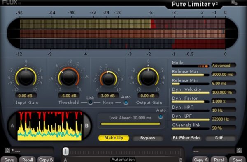Open the right preset B stepper arrows
The width and height of the screenshot is (247, 162).
coord(239,151)
